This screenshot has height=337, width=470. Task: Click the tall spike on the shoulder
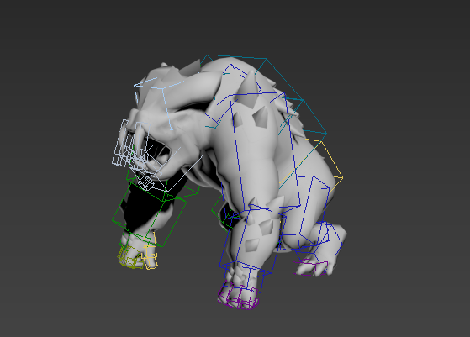(249, 89)
